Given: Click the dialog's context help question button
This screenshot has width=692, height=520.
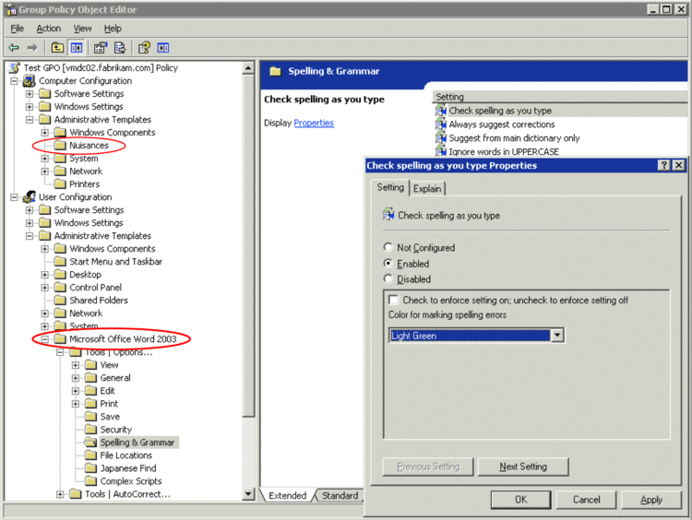Looking at the screenshot, I should (663, 165).
